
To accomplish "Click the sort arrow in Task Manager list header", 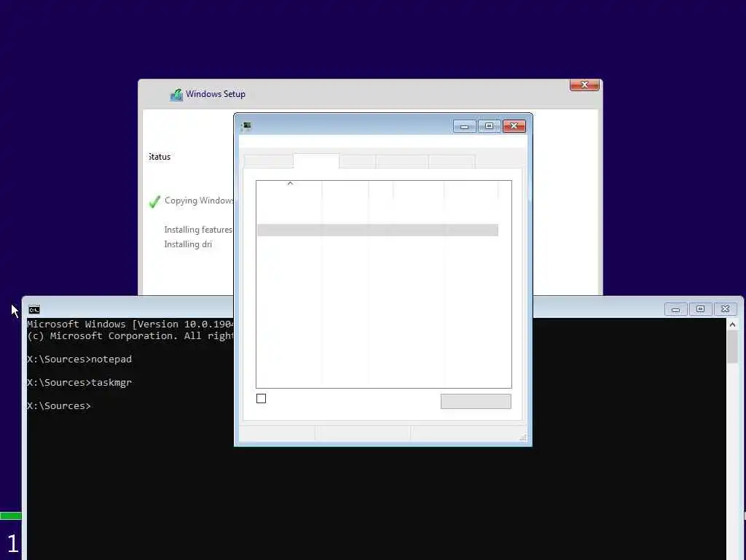I will click(x=290, y=183).
